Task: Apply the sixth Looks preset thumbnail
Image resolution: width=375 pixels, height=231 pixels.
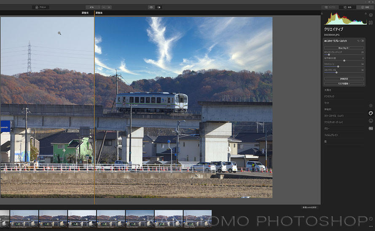Action: click(140, 218)
